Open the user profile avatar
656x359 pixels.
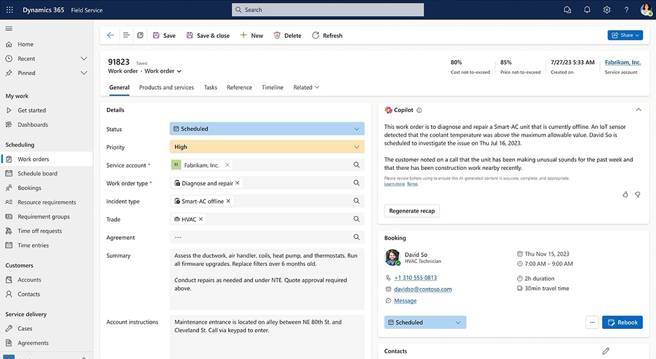(646, 10)
